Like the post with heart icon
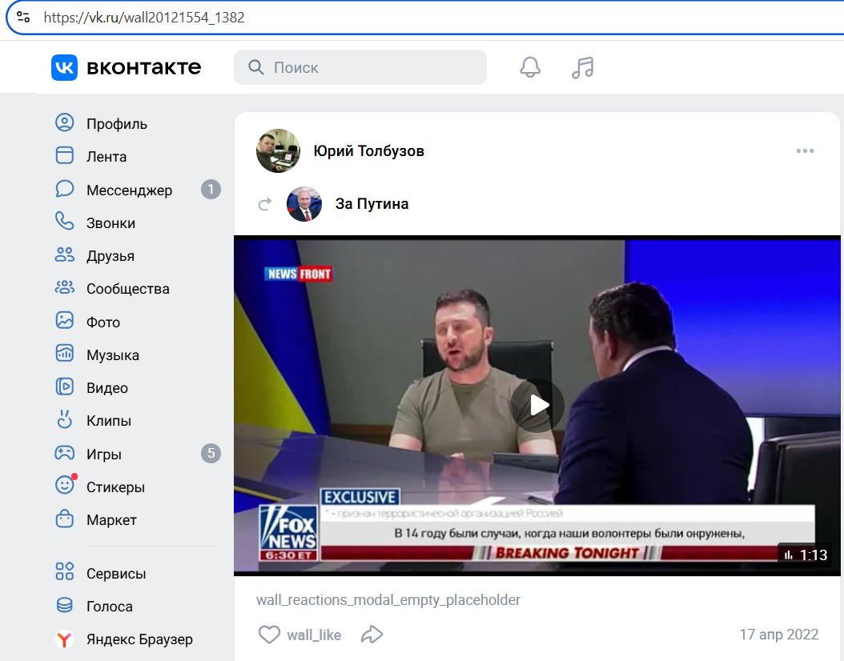The height and width of the screenshot is (661, 844). (269, 635)
